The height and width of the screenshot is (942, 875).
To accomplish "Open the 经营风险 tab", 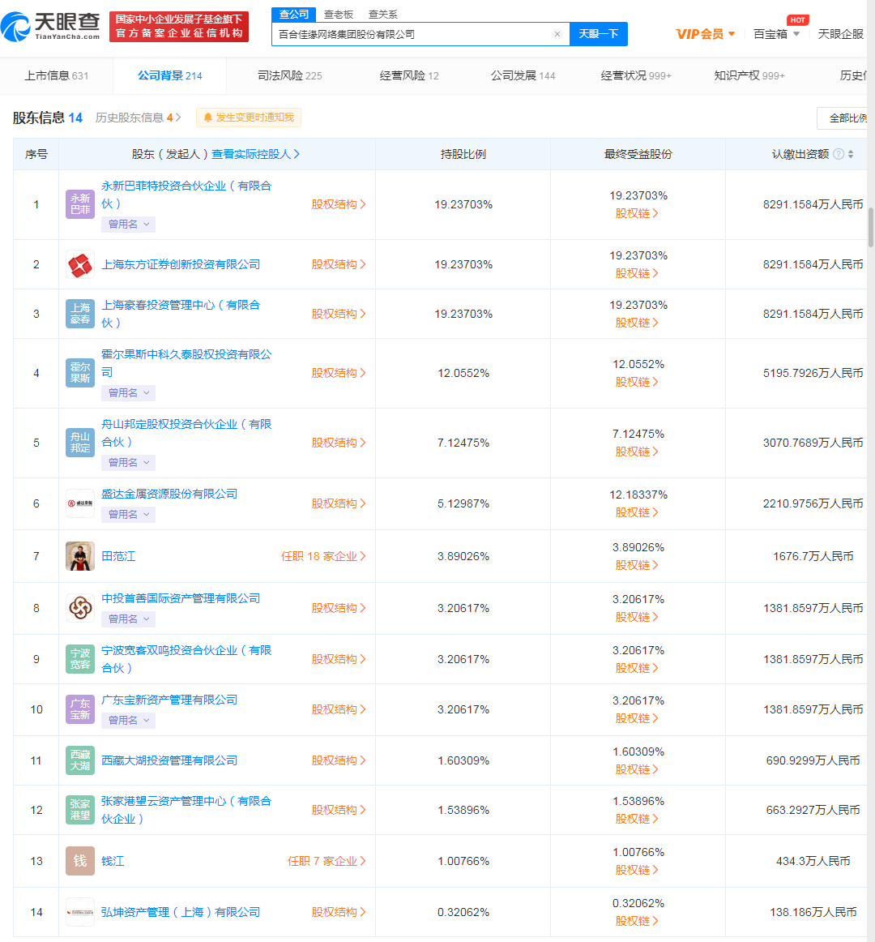I will tap(409, 75).
